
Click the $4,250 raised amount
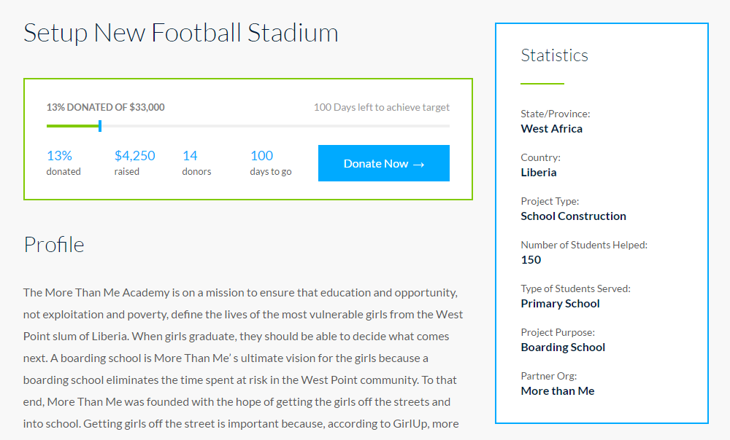134,155
